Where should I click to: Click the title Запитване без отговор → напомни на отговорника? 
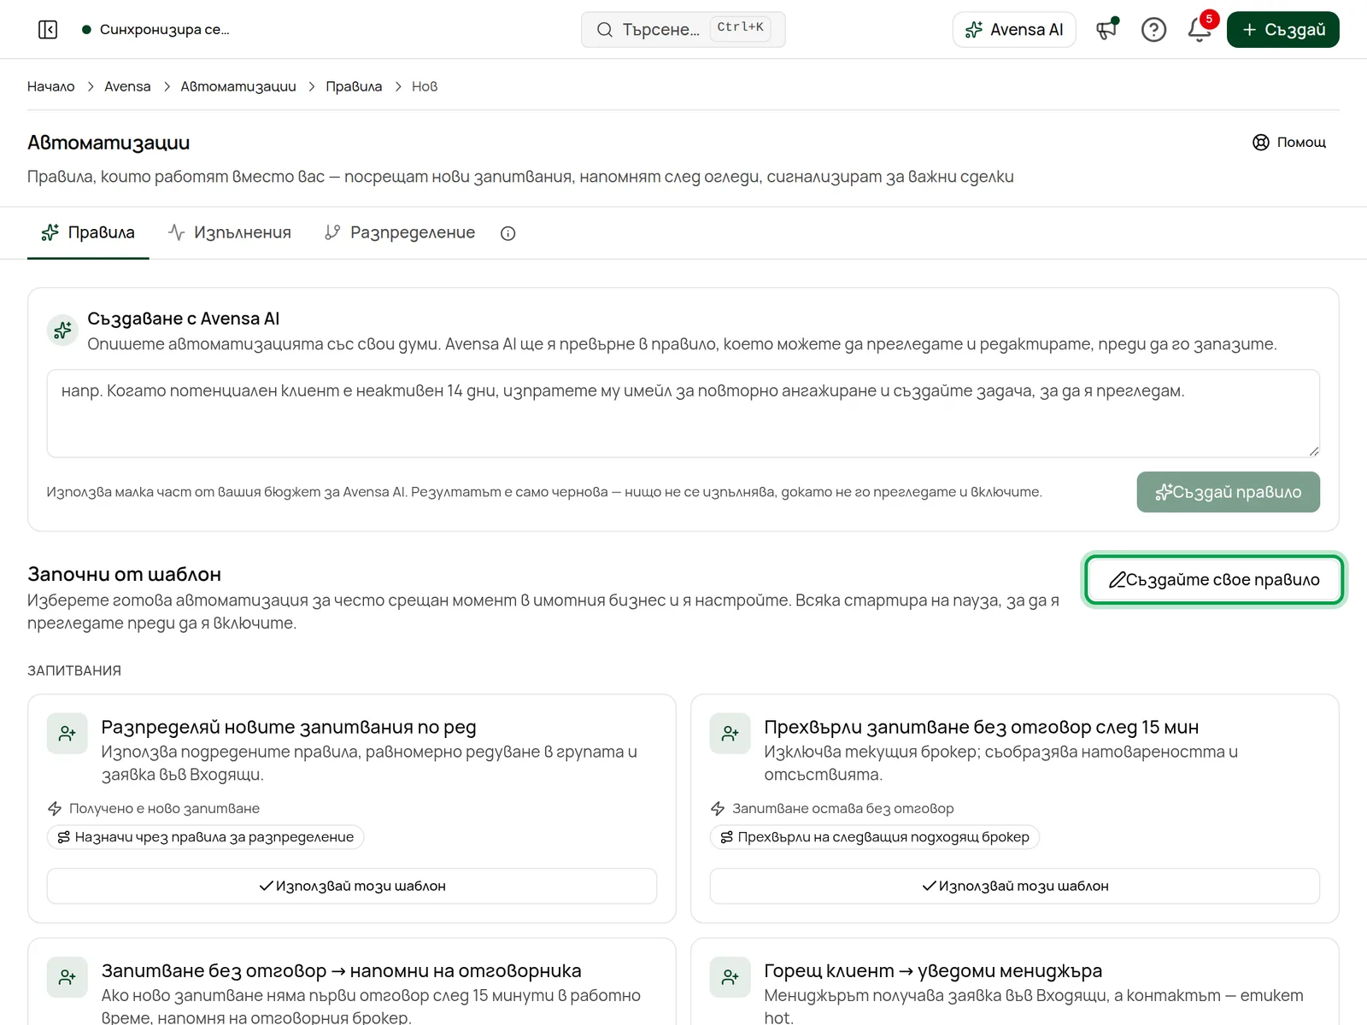click(x=342, y=970)
